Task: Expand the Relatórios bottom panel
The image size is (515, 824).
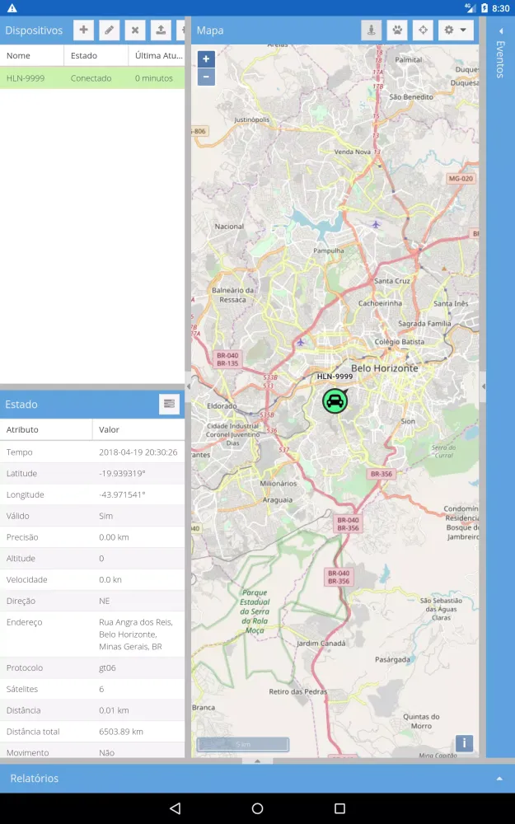Action: [x=499, y=779]
